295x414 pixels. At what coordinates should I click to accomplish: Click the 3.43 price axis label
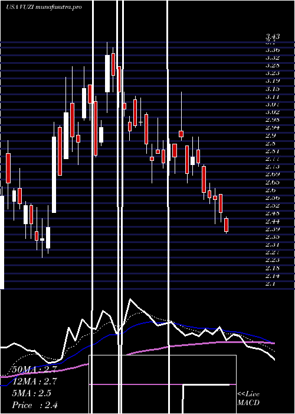click(273, 37)
